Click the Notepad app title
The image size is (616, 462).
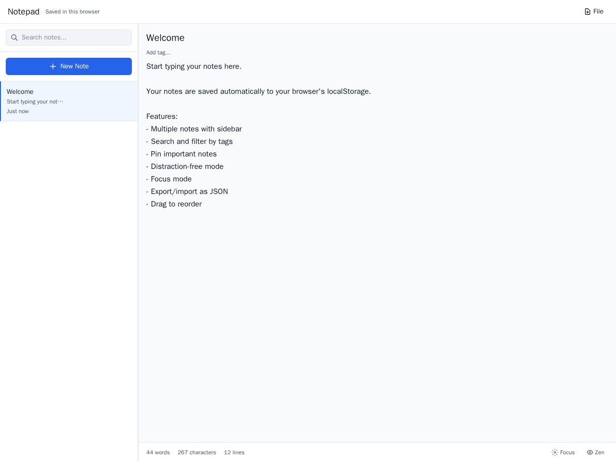[x=24, y=12]
